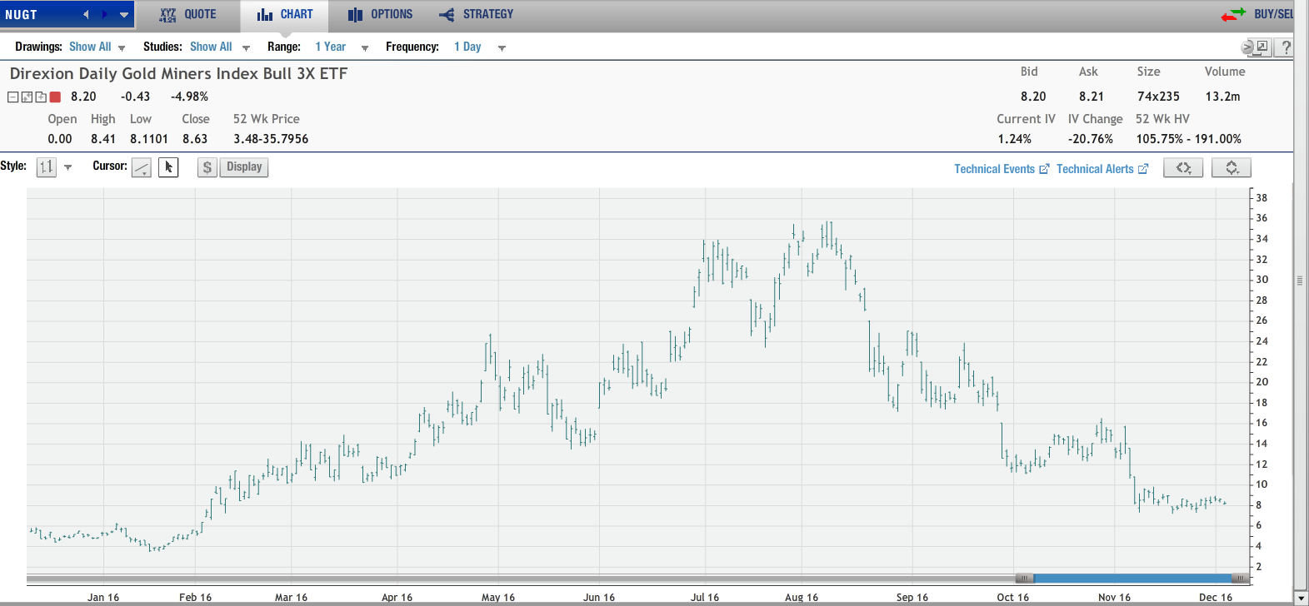Click the vertical zoom button
The width and height of the screenshot is (1309, 606).
point(1232,168)
